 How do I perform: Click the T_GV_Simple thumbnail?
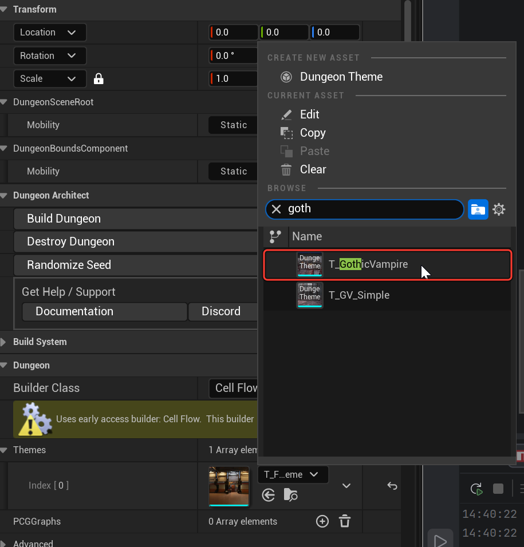310,295
